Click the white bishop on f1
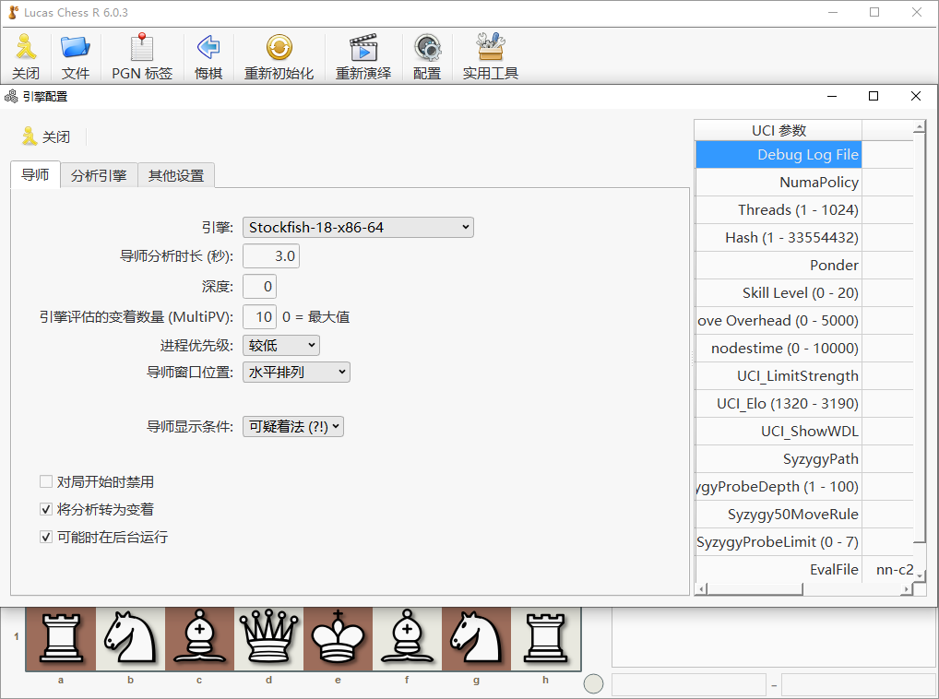The height and width of the screenshot is (699, 939). (407, 638)
